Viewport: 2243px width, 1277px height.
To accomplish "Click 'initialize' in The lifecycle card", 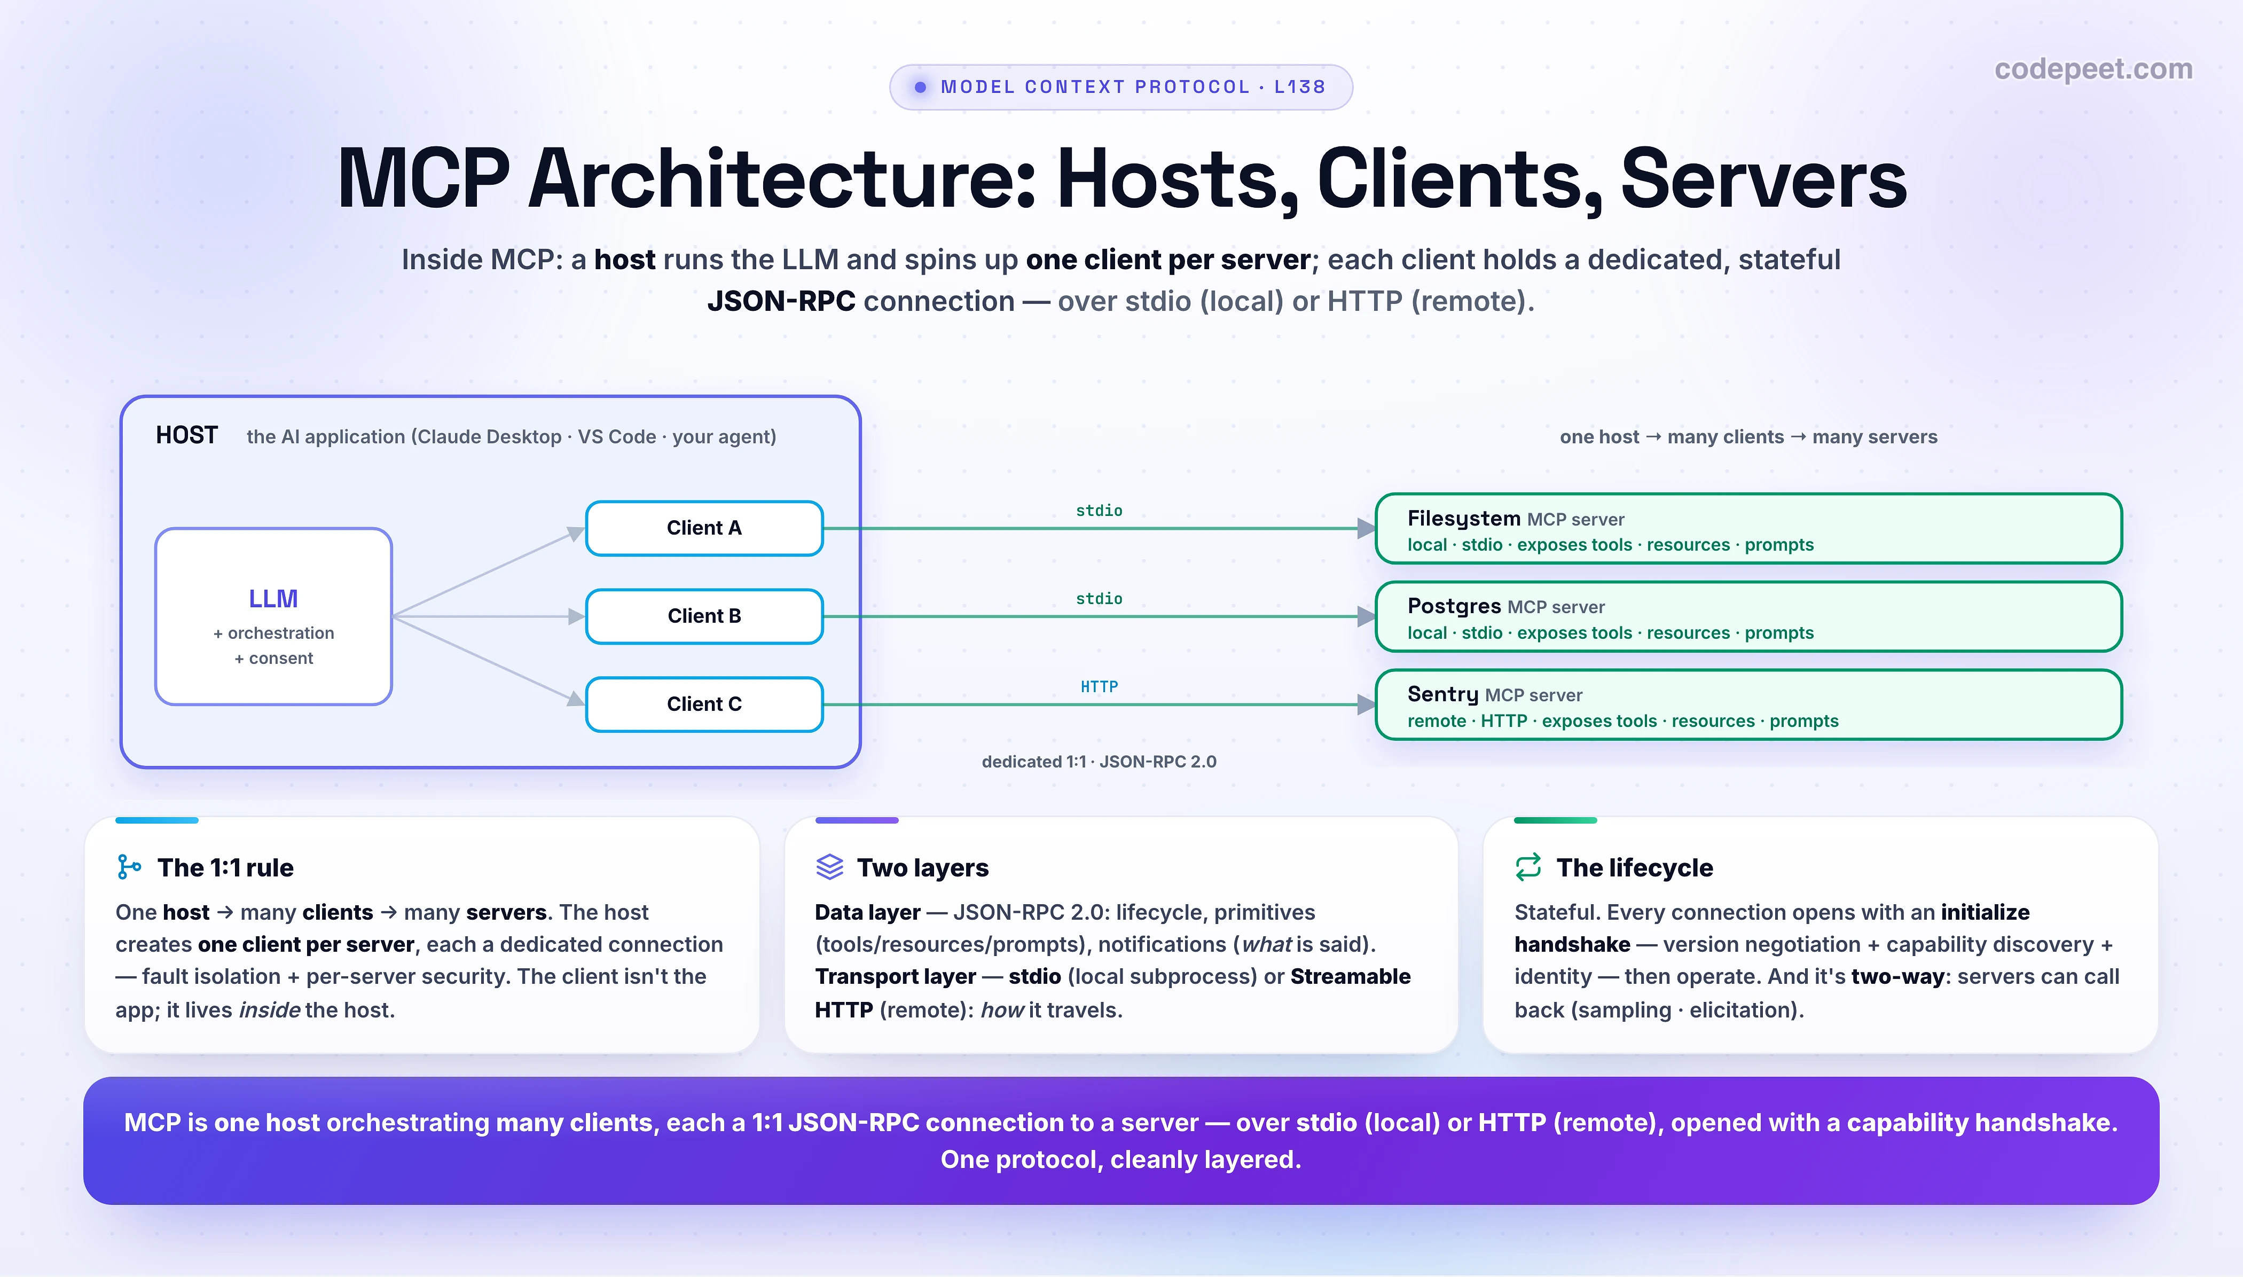I will click(x=1985, y=912).
